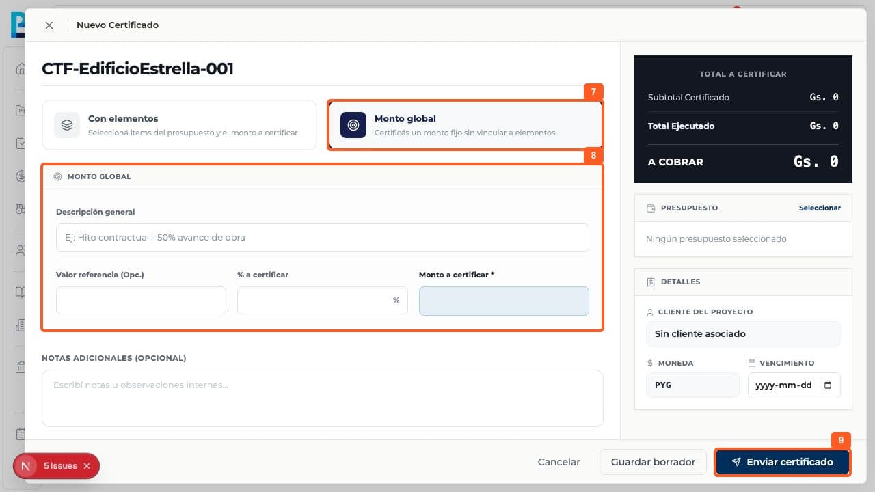Save with Guardar borrador
875x492 pixels.
coord(653,462)
